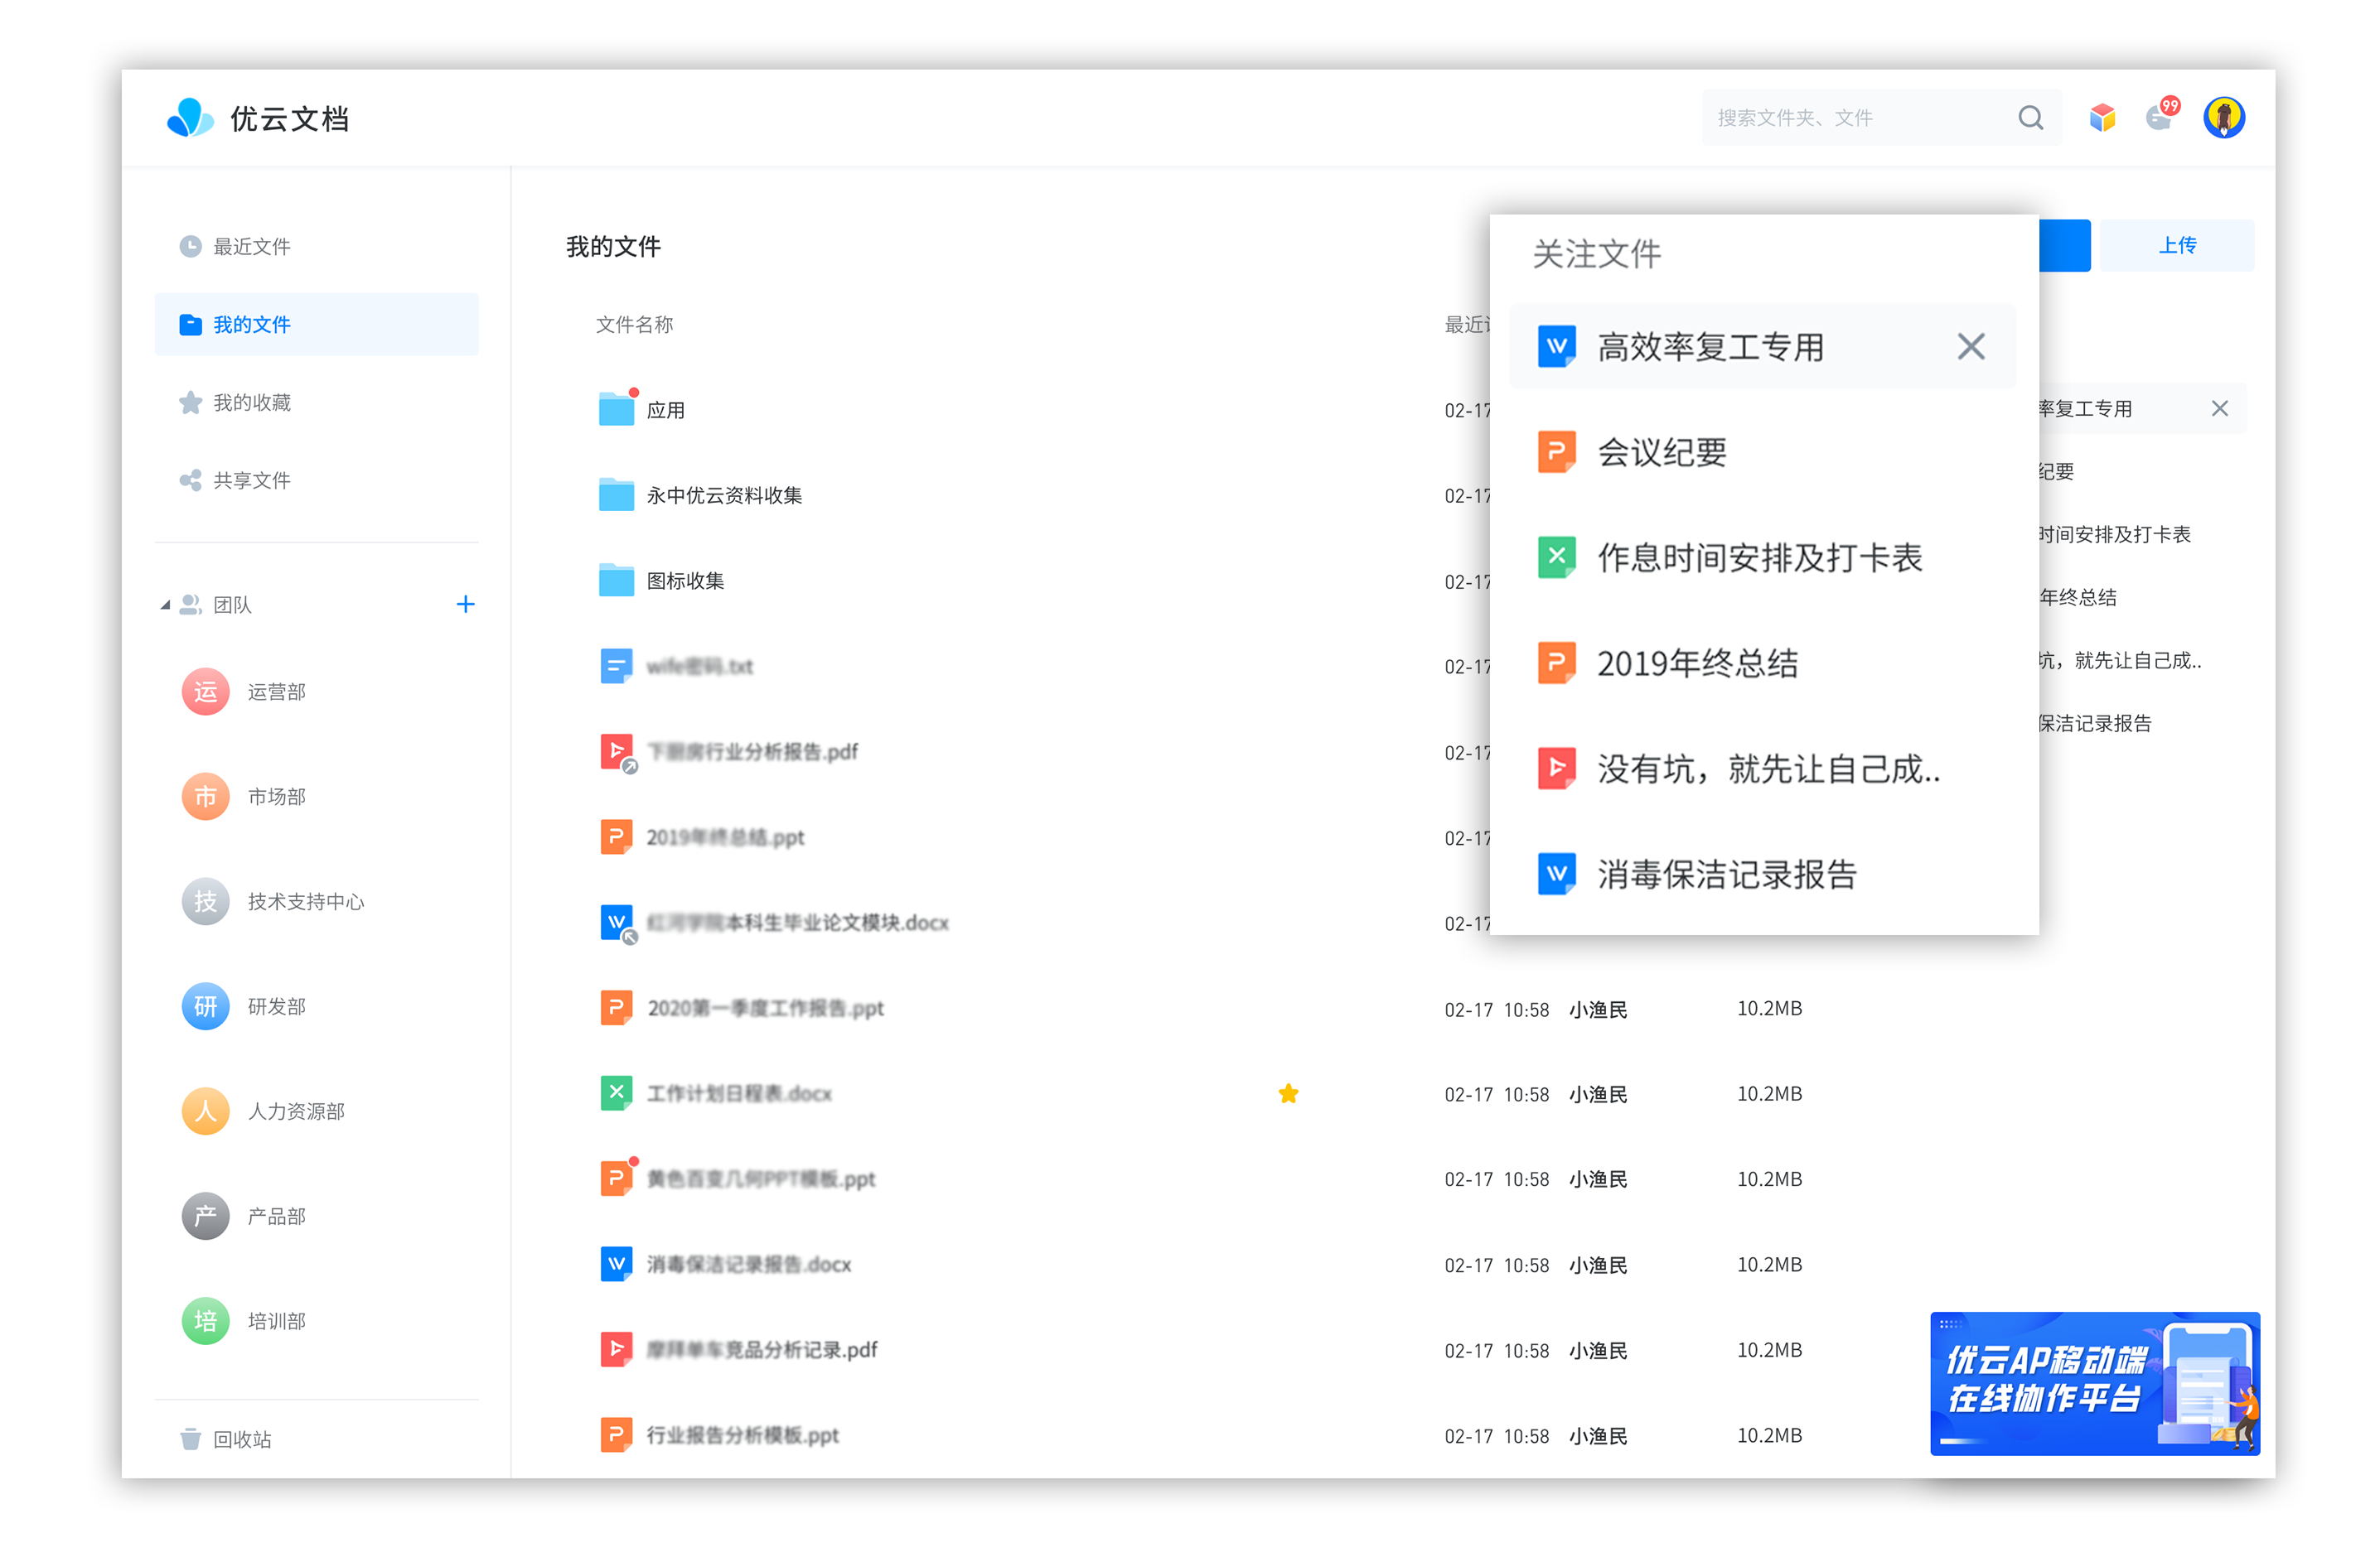Open the 培训部 team
Image resolution: width=2380 pixels, height=1557 pixels.
click(x=244, y=1321)
